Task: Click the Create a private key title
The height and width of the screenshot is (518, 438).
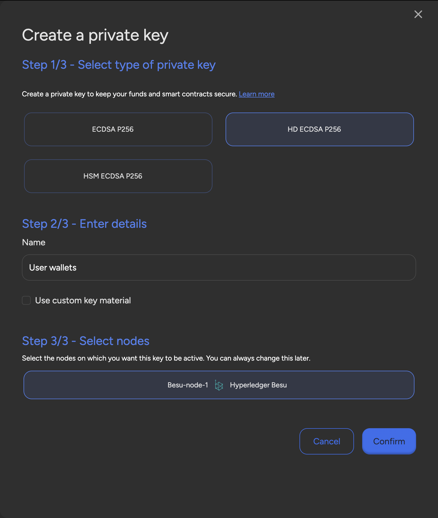Action: [x=95, y=35]
